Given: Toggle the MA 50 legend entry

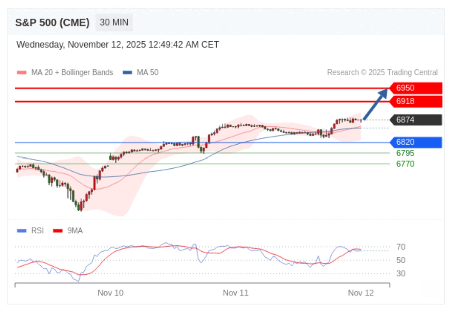Looking at the screenshot, I should point(141,72).
